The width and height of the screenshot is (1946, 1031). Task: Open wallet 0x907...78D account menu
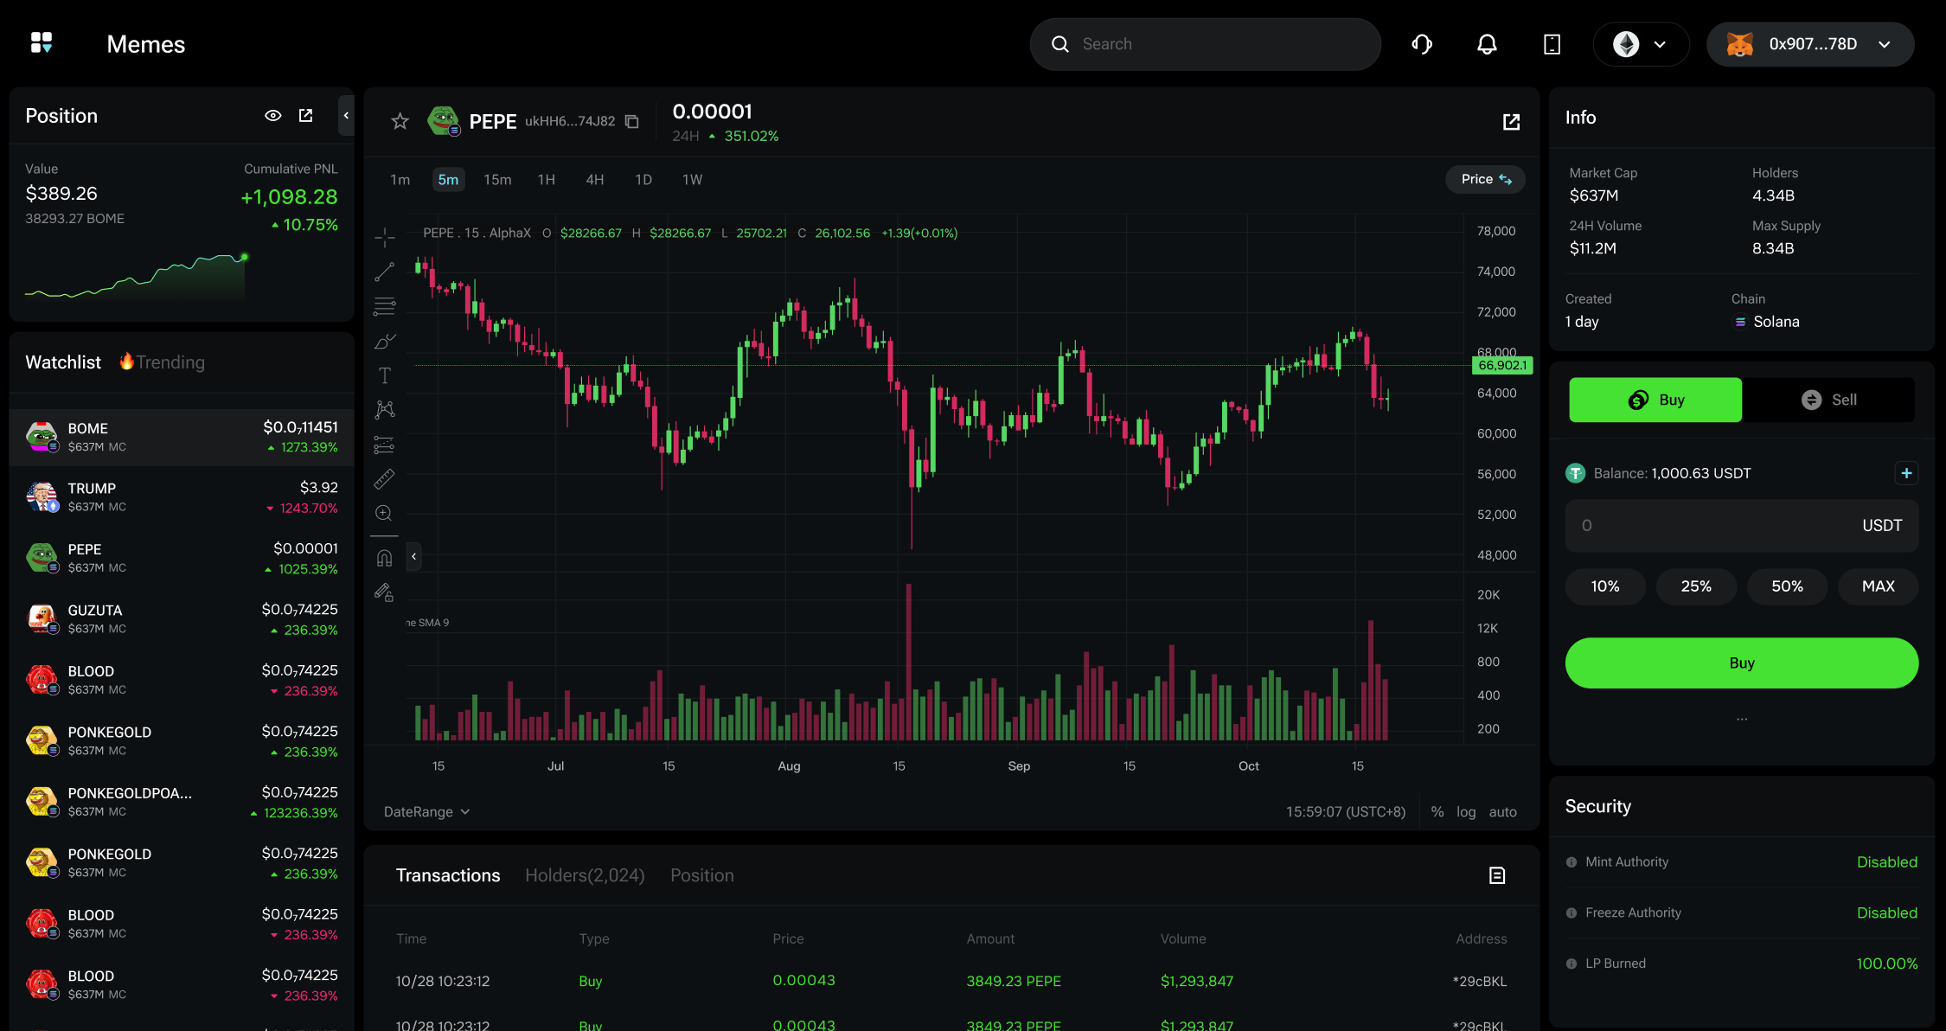[x=1810, y=44]
